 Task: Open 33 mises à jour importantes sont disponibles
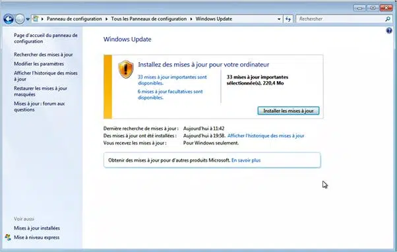tap(172, 80)
